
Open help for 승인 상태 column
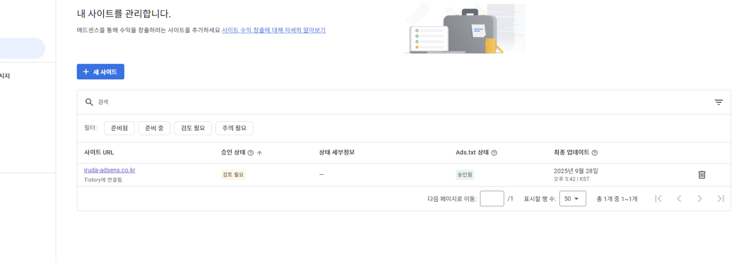click(x=250, y=153)
